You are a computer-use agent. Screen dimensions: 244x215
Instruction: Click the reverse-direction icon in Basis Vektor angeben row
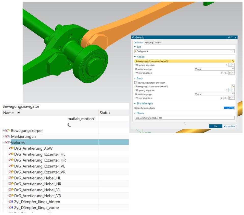click(x=225, y=98)
